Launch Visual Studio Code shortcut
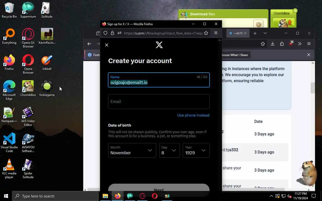Viewport: 322px width, 201px height. tap(9, 142)
